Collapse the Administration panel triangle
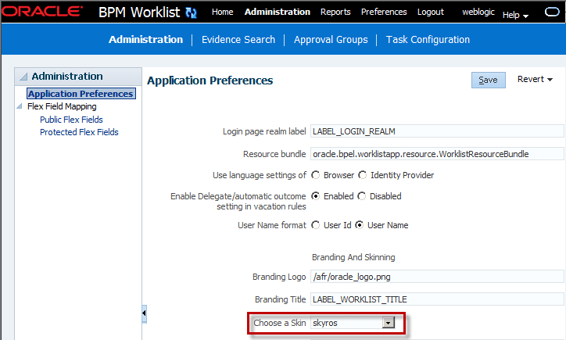This screenshot has width=566, height=340. [x=23, y=77]
